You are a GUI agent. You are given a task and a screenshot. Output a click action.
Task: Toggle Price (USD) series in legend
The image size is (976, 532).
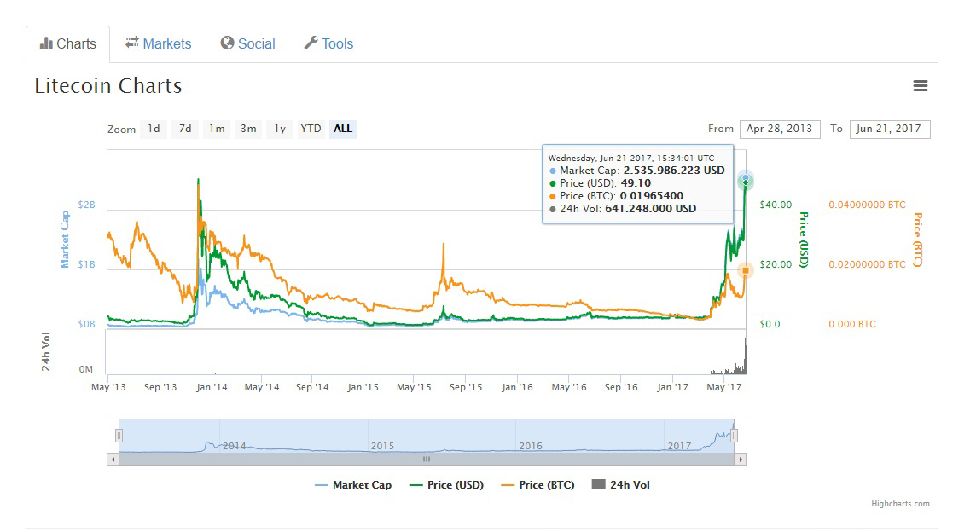coord(446,485)
